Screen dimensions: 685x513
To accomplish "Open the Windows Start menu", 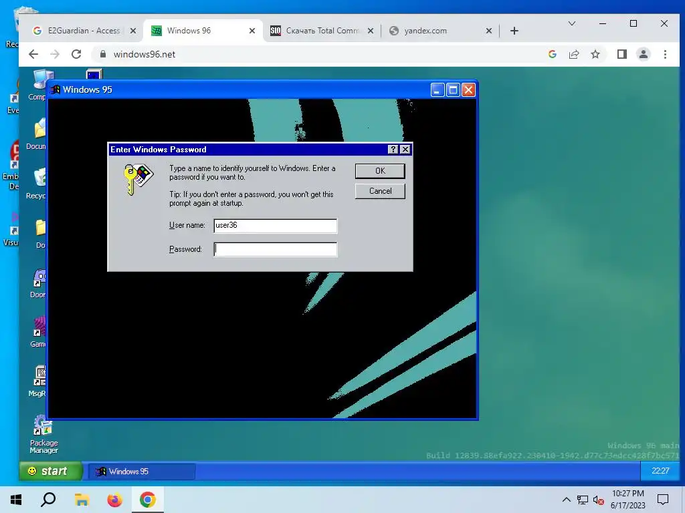I will pos(16,500).
